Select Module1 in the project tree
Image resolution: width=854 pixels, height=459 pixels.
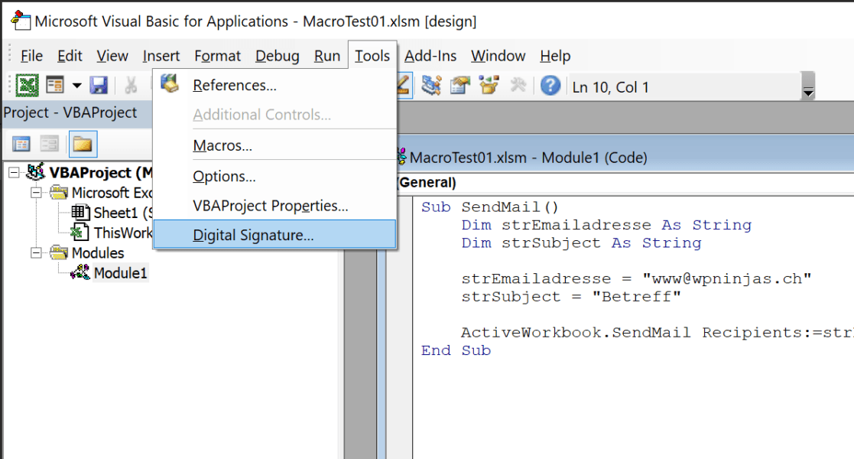(109, 272)
